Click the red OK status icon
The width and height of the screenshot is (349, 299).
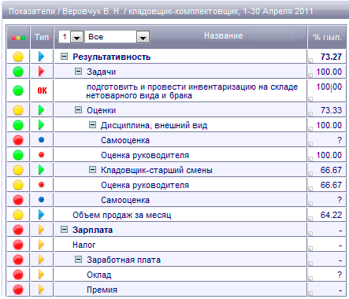pyautogui.click(x=42, y=90)
